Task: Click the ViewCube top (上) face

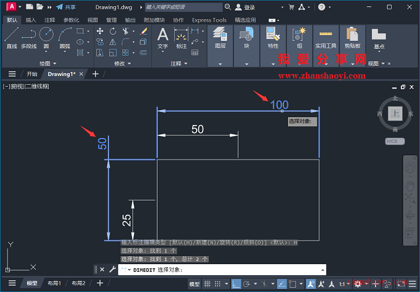Action: point(395,114)
